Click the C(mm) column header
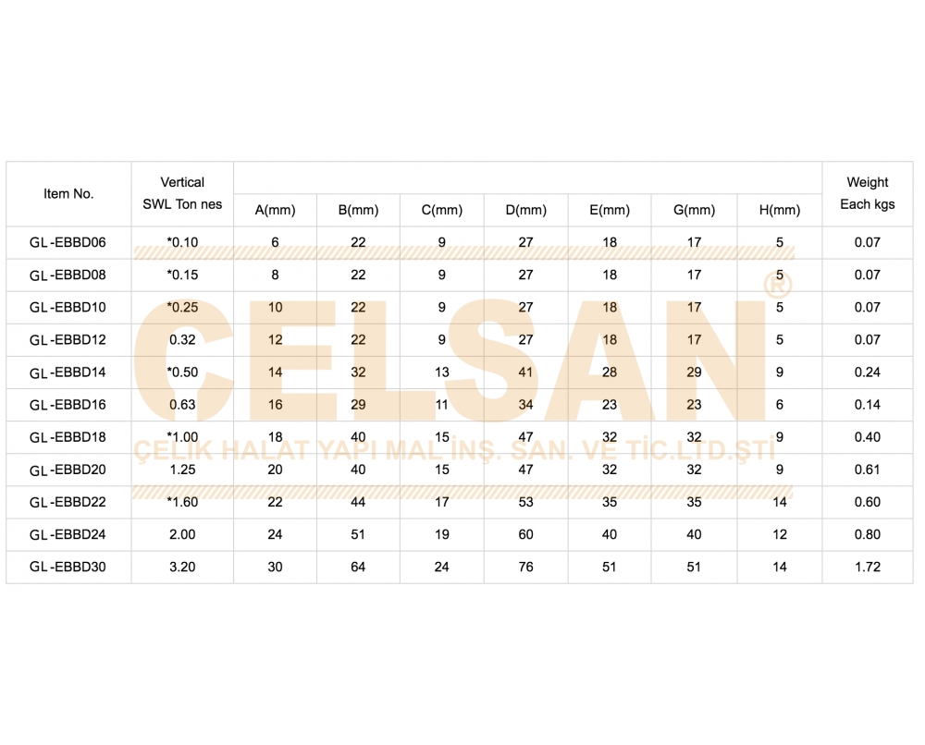The height and width of the screenshot is (745, 925). pos(442,211)
